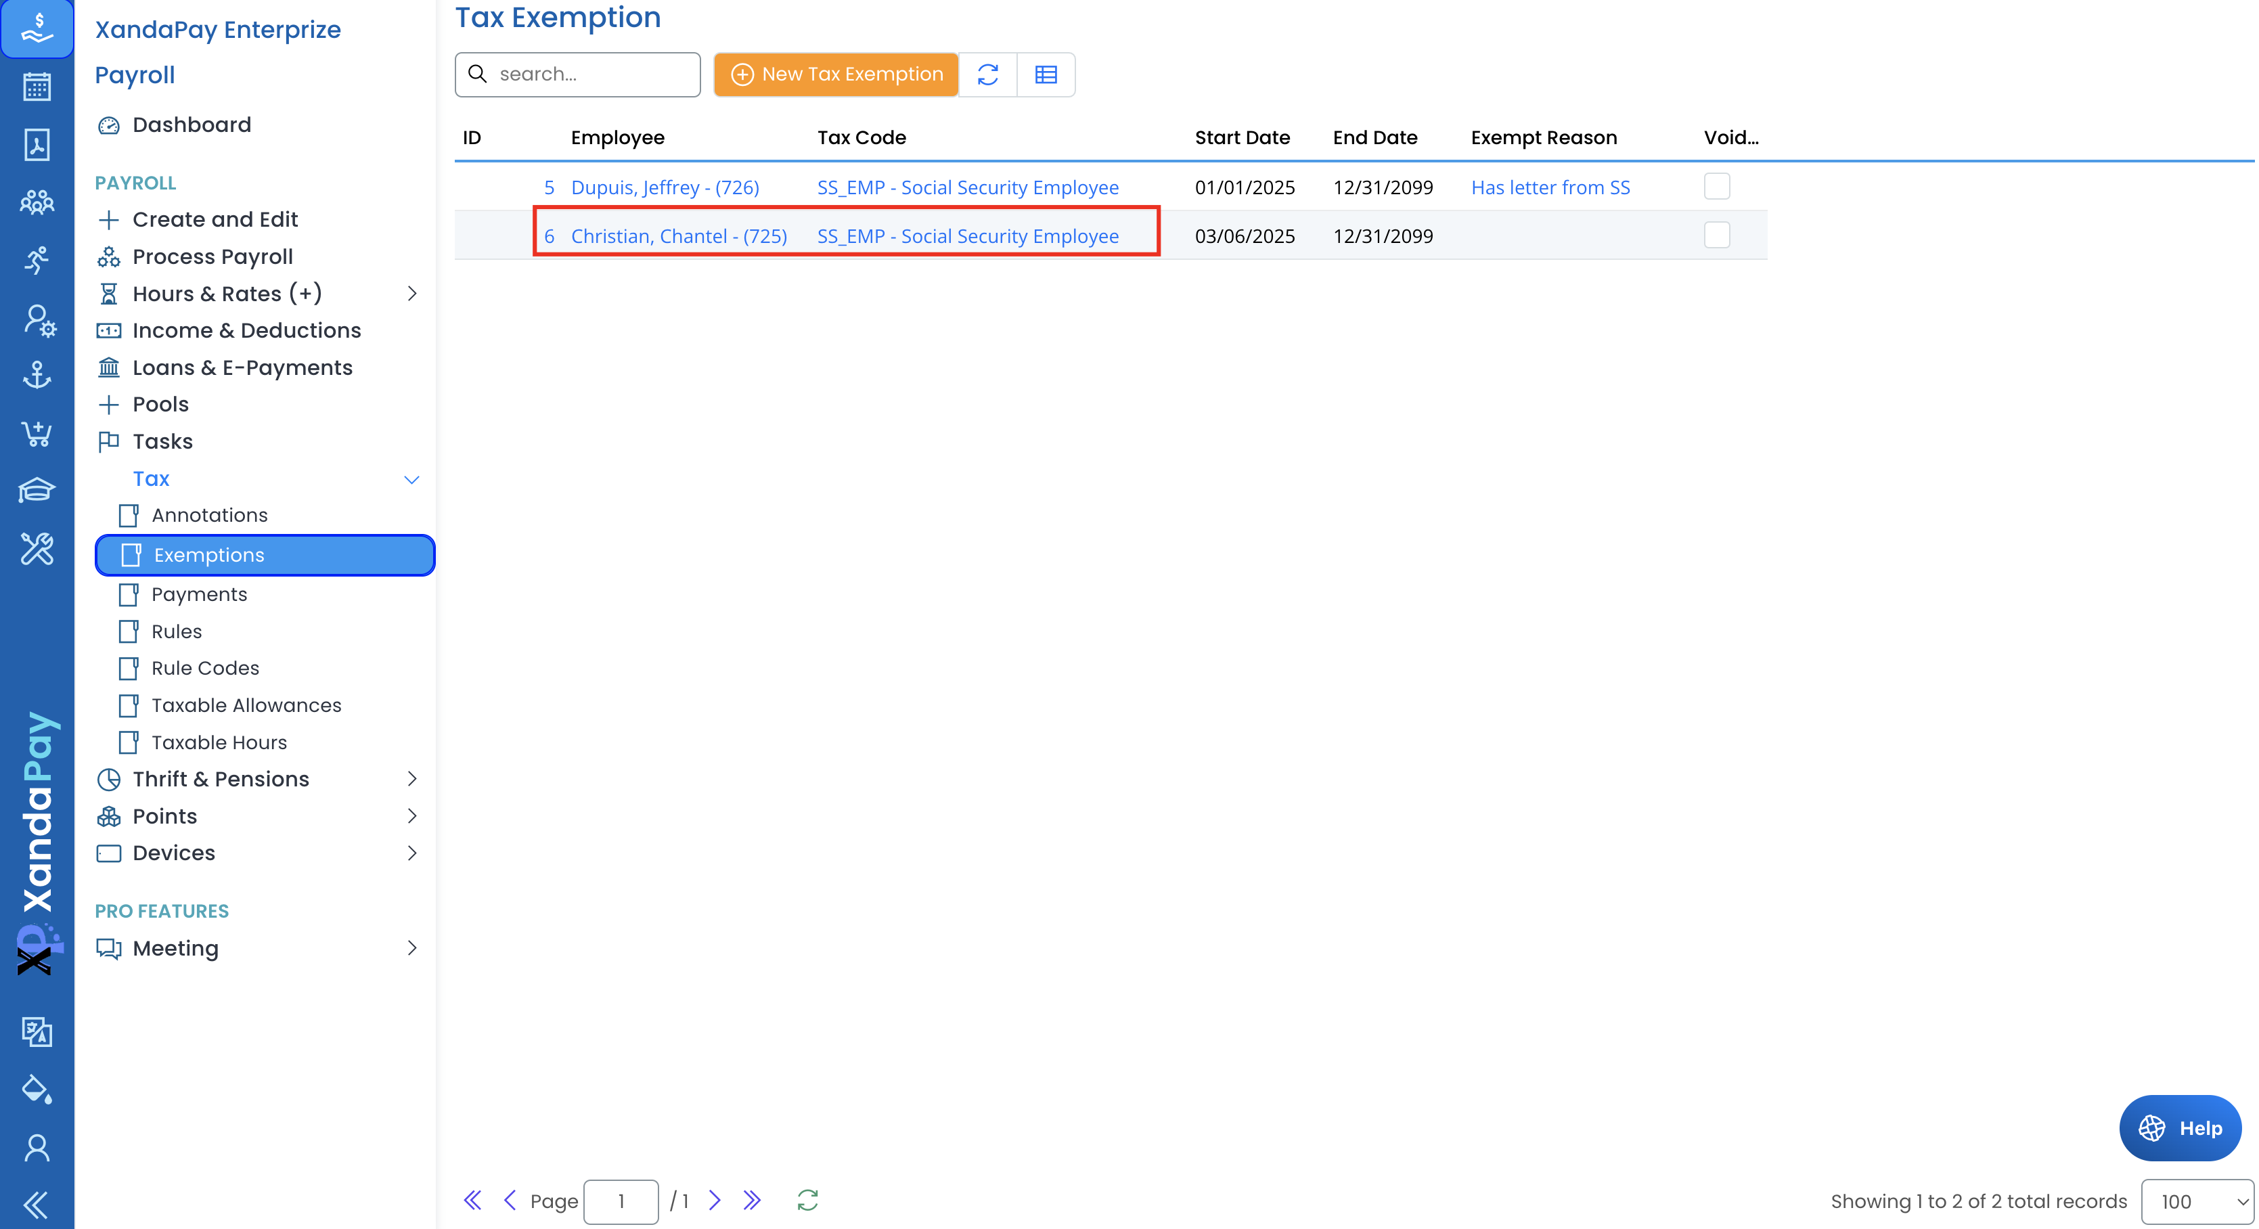The image size is (2259, 1229).
Task: Collapse sidebar with double chevron icon
Action: tap(37, 1205)
